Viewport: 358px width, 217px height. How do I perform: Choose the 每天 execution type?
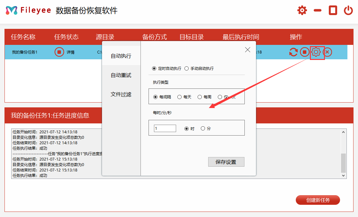click(x=179, y=96)
